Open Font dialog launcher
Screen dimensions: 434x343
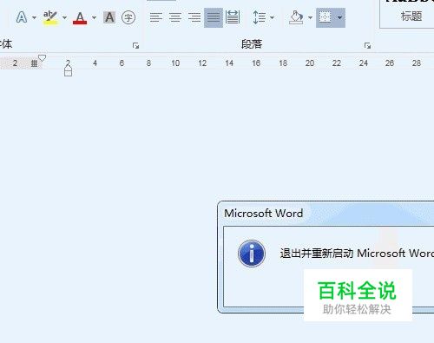(135, 45)
